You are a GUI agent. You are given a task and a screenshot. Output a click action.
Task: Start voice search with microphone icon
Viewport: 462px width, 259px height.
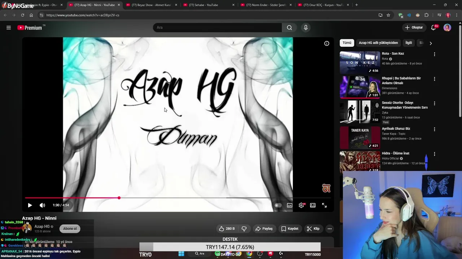pyautogui.click(x=306, y=28)
